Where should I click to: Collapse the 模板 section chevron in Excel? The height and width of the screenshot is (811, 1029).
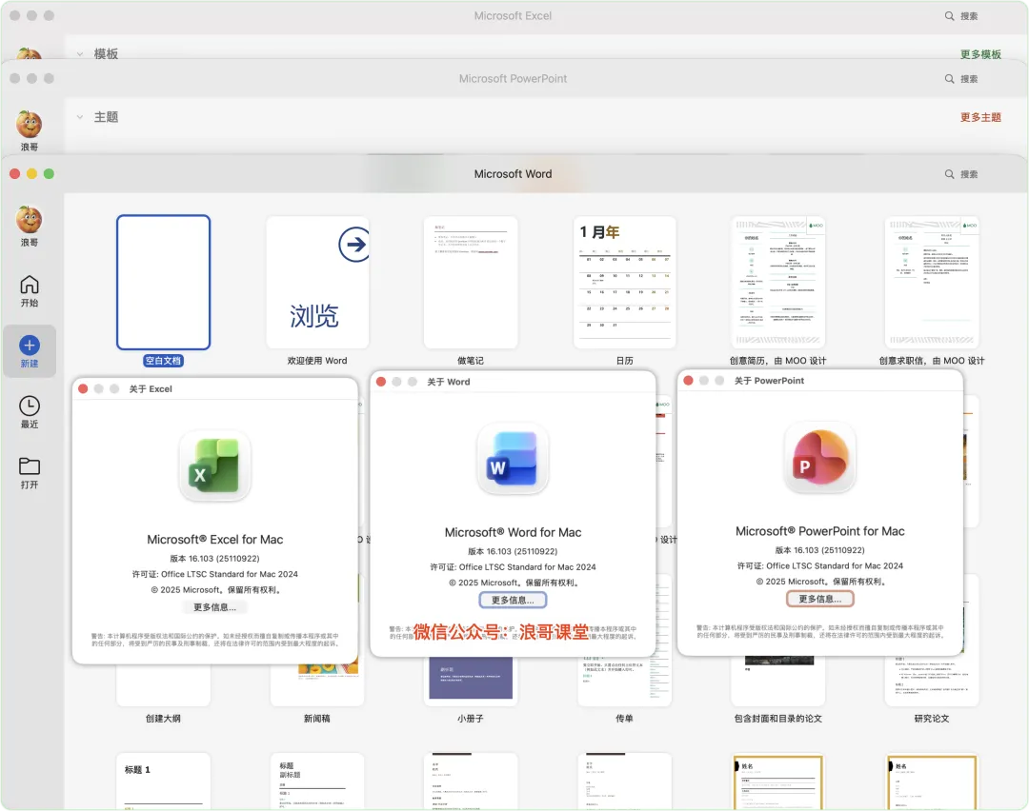[80, 54]
